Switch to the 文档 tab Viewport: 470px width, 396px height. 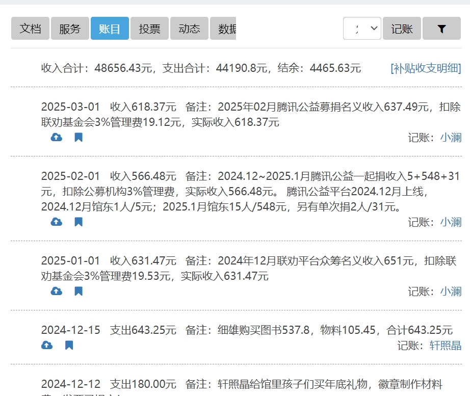pyautogui.click(x=30, y=29)
